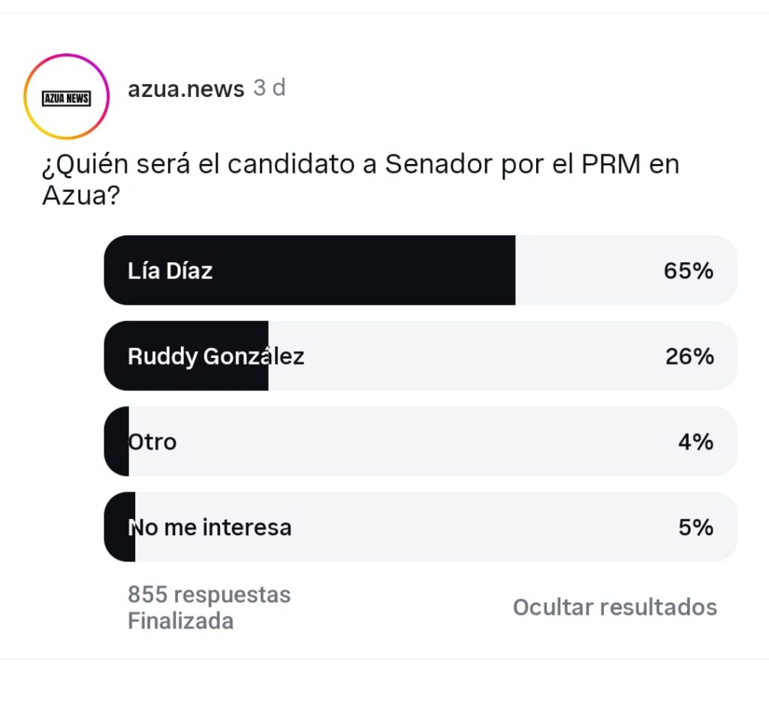
Task: Click the 3 d post timestamp
Action: 270,88
